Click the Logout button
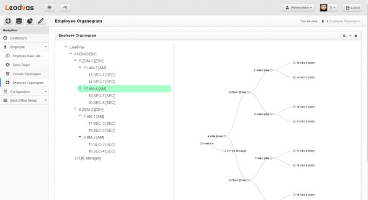The width and height of the screenshot is (368, 200). (x=352, y=8)
